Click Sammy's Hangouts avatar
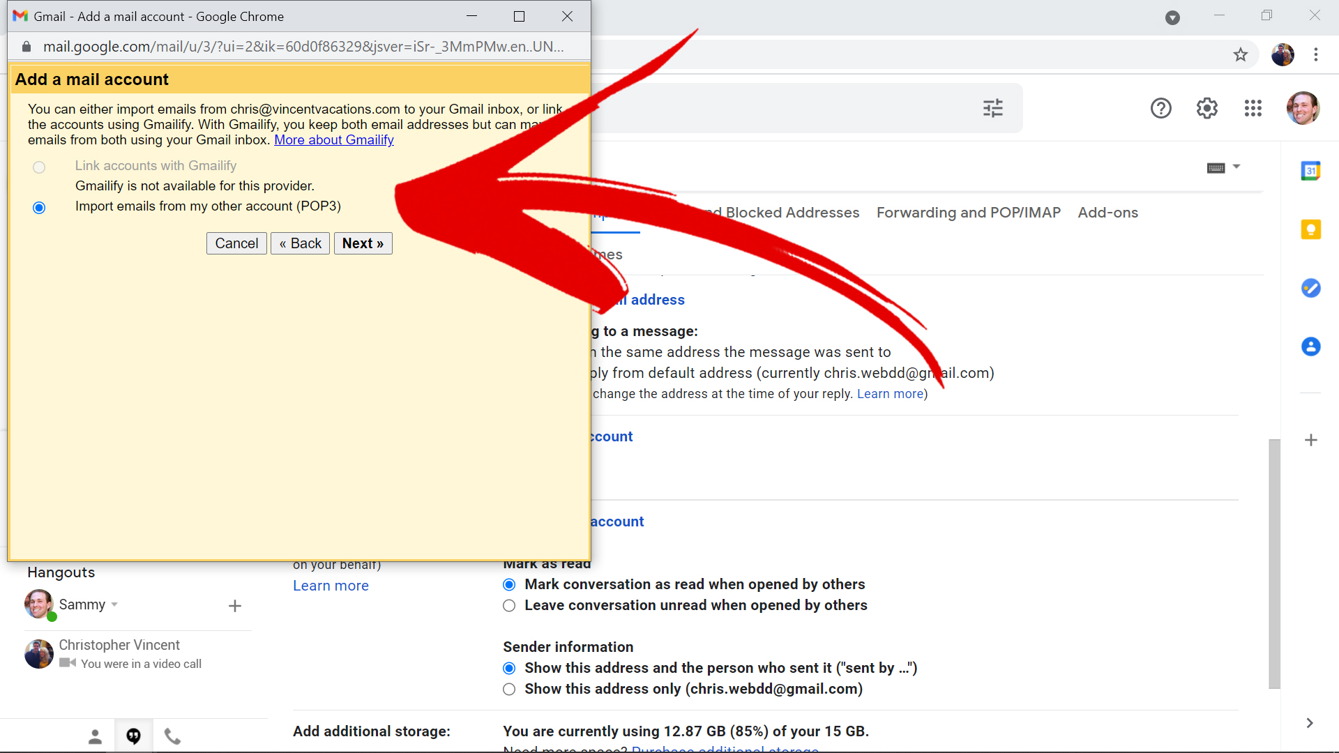Screen dimensions: 1339x753 point(39,604)
